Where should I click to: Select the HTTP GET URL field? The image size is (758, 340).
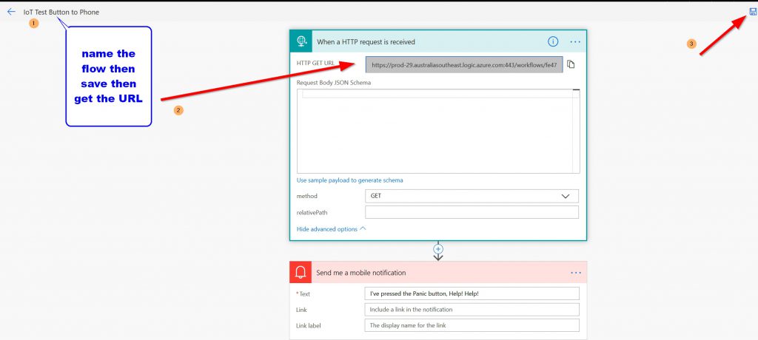pyautogui.click(x=464, y=65)
